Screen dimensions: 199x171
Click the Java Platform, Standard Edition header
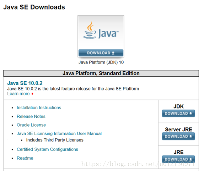(101, 73)
